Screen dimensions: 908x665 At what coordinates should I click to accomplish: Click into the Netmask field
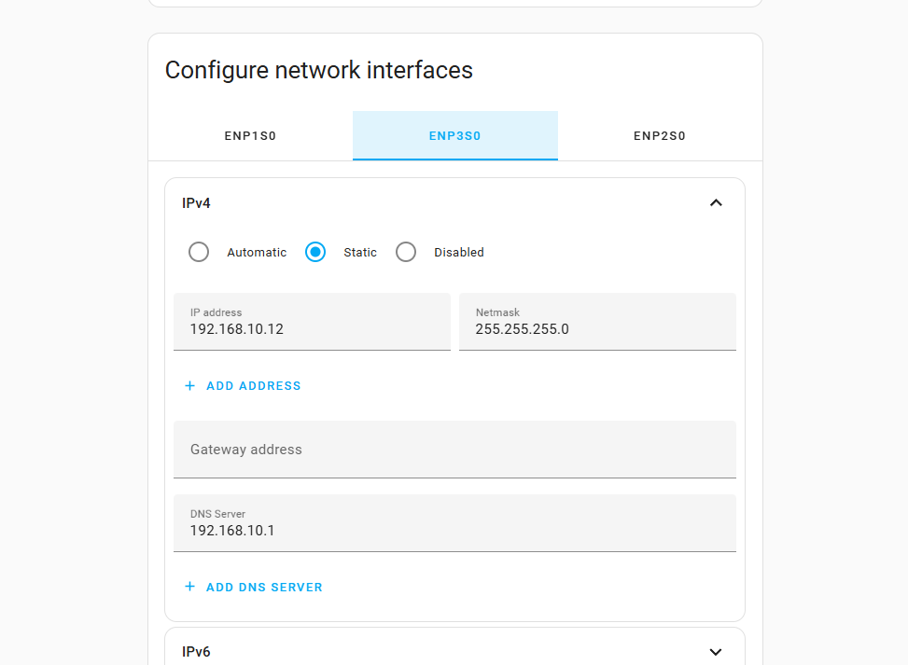coord(597,329)
